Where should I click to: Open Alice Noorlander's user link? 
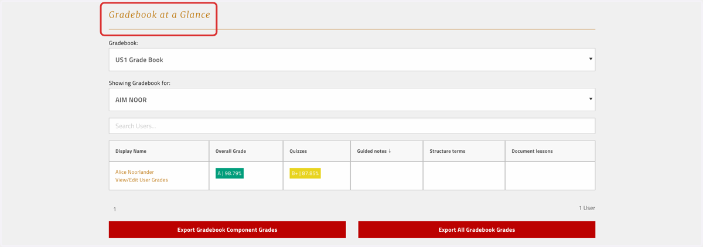[135, 172]
